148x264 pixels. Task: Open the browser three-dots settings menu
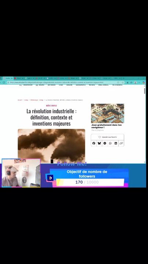pos(139,82)
